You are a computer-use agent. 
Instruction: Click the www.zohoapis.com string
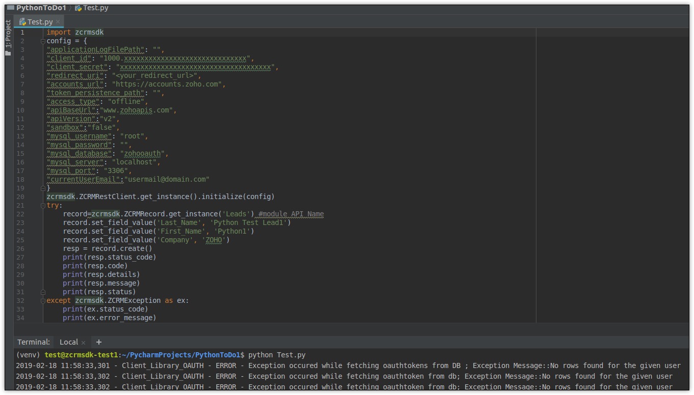(x=136, y=110)
